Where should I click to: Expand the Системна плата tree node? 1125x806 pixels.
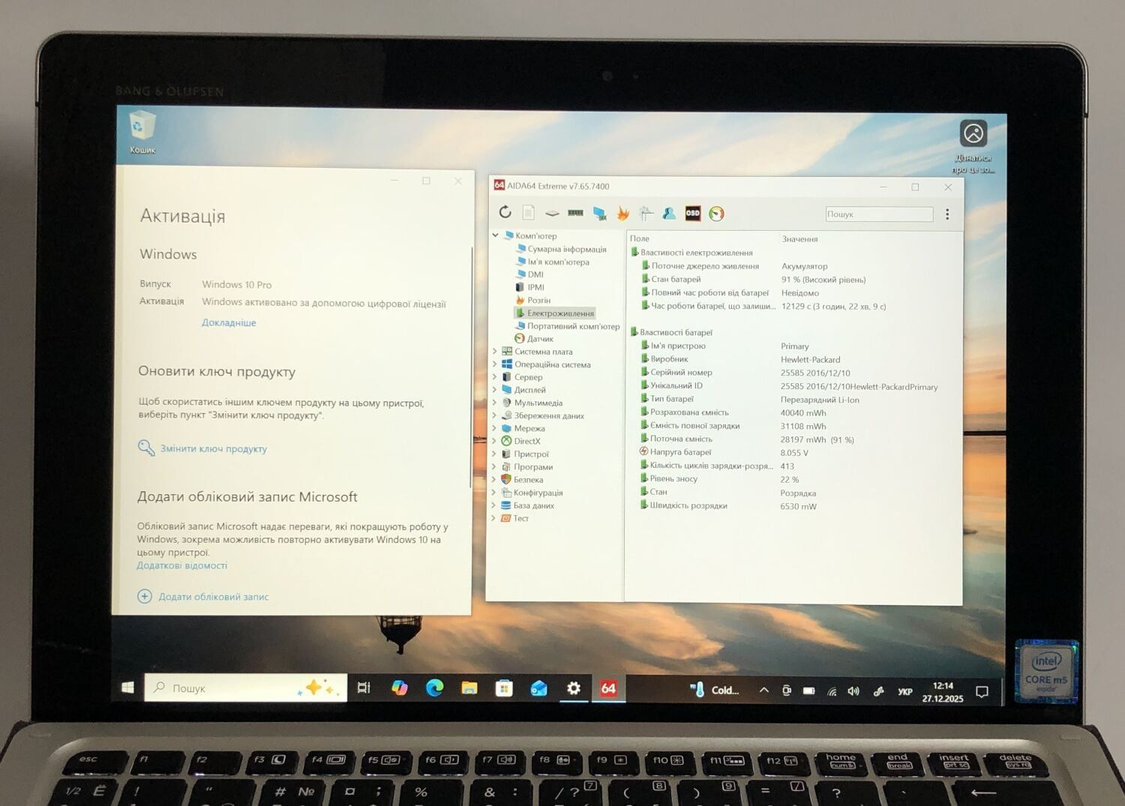click(x=495, y=352)
